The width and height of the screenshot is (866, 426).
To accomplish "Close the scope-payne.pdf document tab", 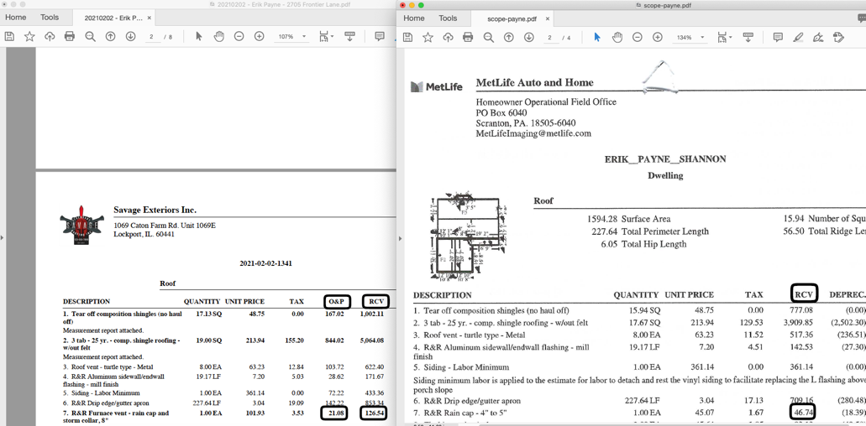I will tap(548, 18).
